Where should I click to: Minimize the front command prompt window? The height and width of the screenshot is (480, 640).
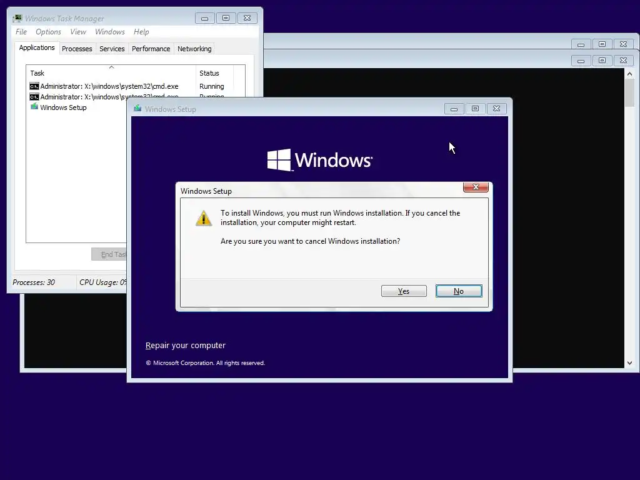click(x=581, y=61)
